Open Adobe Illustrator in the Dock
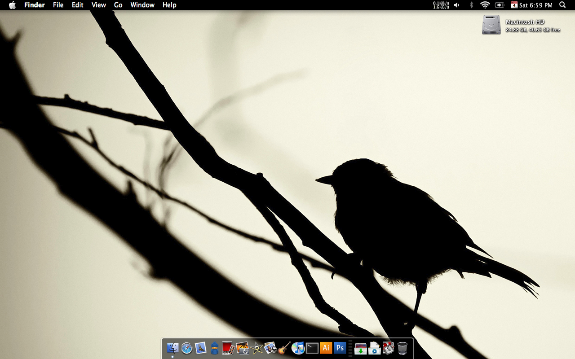 pos(326,348)
